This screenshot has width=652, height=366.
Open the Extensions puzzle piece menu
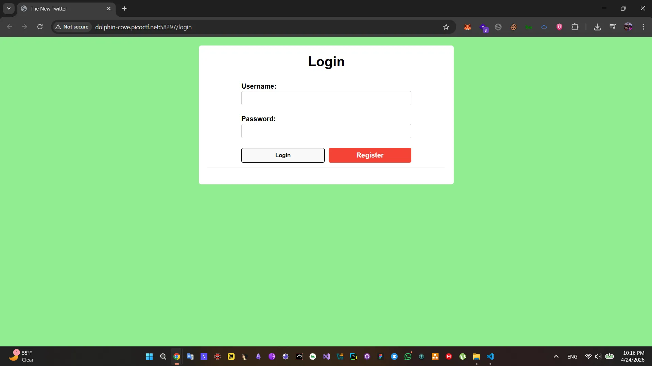tap(575, 27)
